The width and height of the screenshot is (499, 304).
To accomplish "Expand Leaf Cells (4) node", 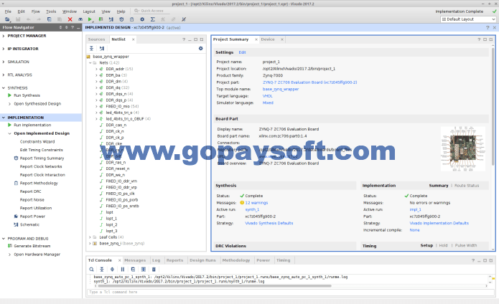I will [90, 237].
